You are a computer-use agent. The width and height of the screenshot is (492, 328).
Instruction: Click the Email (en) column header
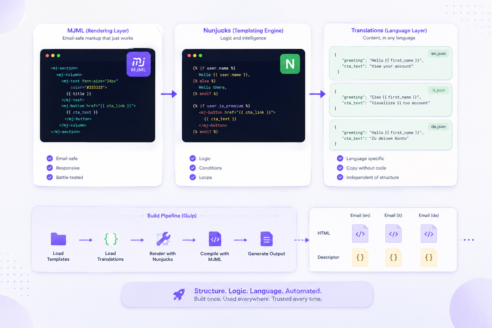[x=360, y=215]
